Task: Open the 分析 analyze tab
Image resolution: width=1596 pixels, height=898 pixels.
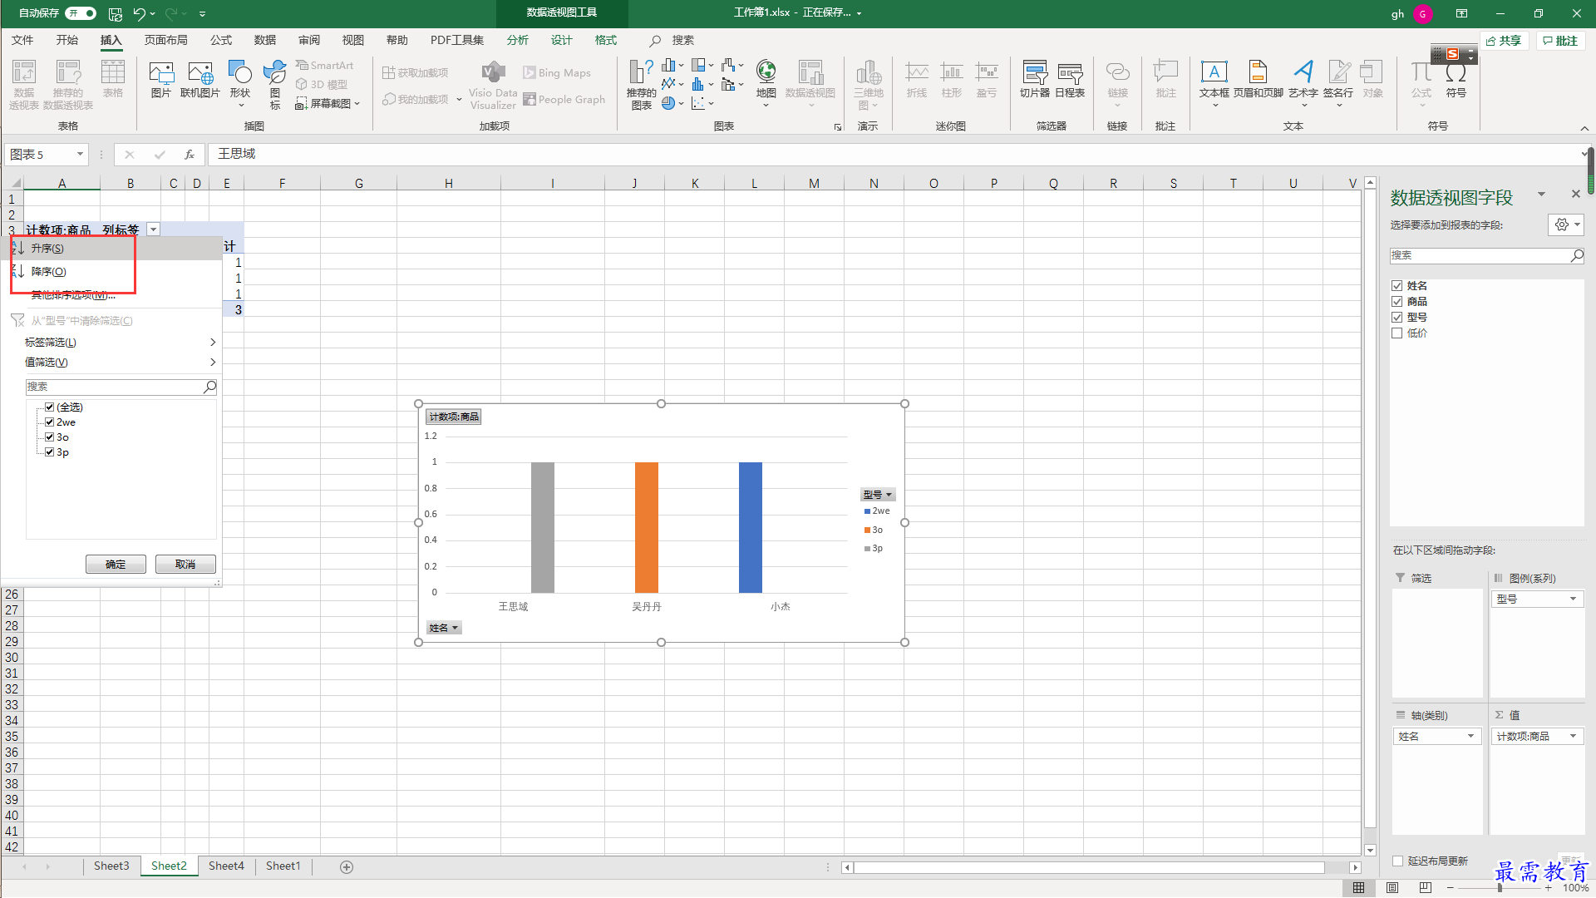Action: click(x=518, y=41)
